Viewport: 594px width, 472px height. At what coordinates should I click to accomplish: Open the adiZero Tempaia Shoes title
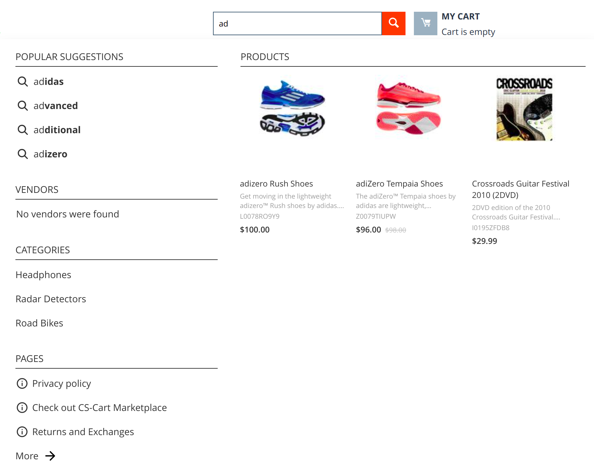pyautogui.click(x=399, y=183)
